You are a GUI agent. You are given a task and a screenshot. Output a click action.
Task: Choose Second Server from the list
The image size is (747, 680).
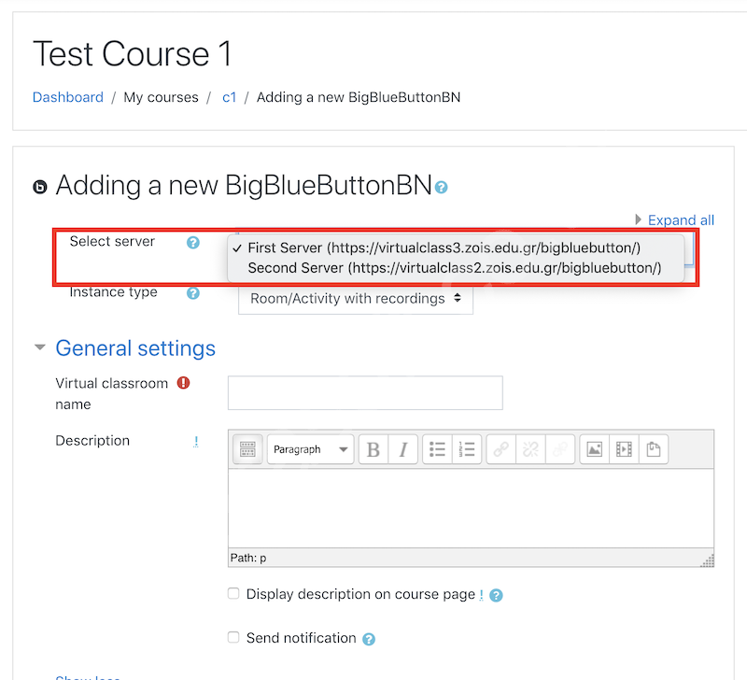(x=455, y=268)
